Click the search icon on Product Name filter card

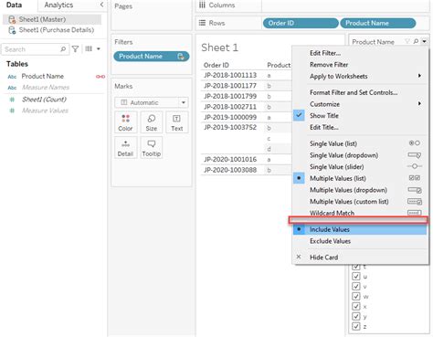coord(416,41)
